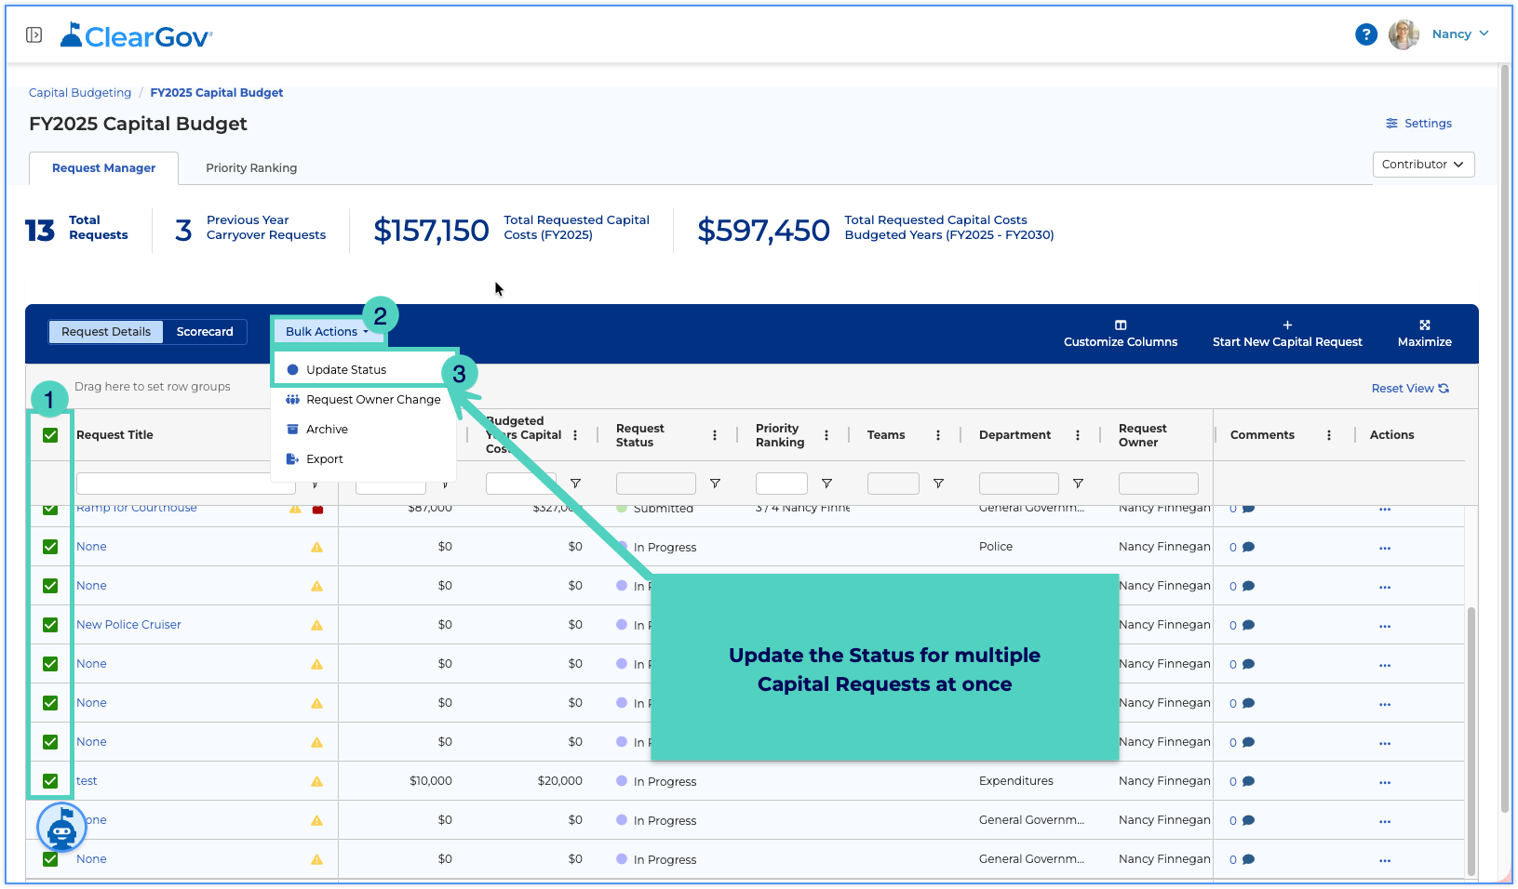Switch to the Priority Ranking tab
The image size is (1518, 889).
pyautogui.click(x=251, y=168)
